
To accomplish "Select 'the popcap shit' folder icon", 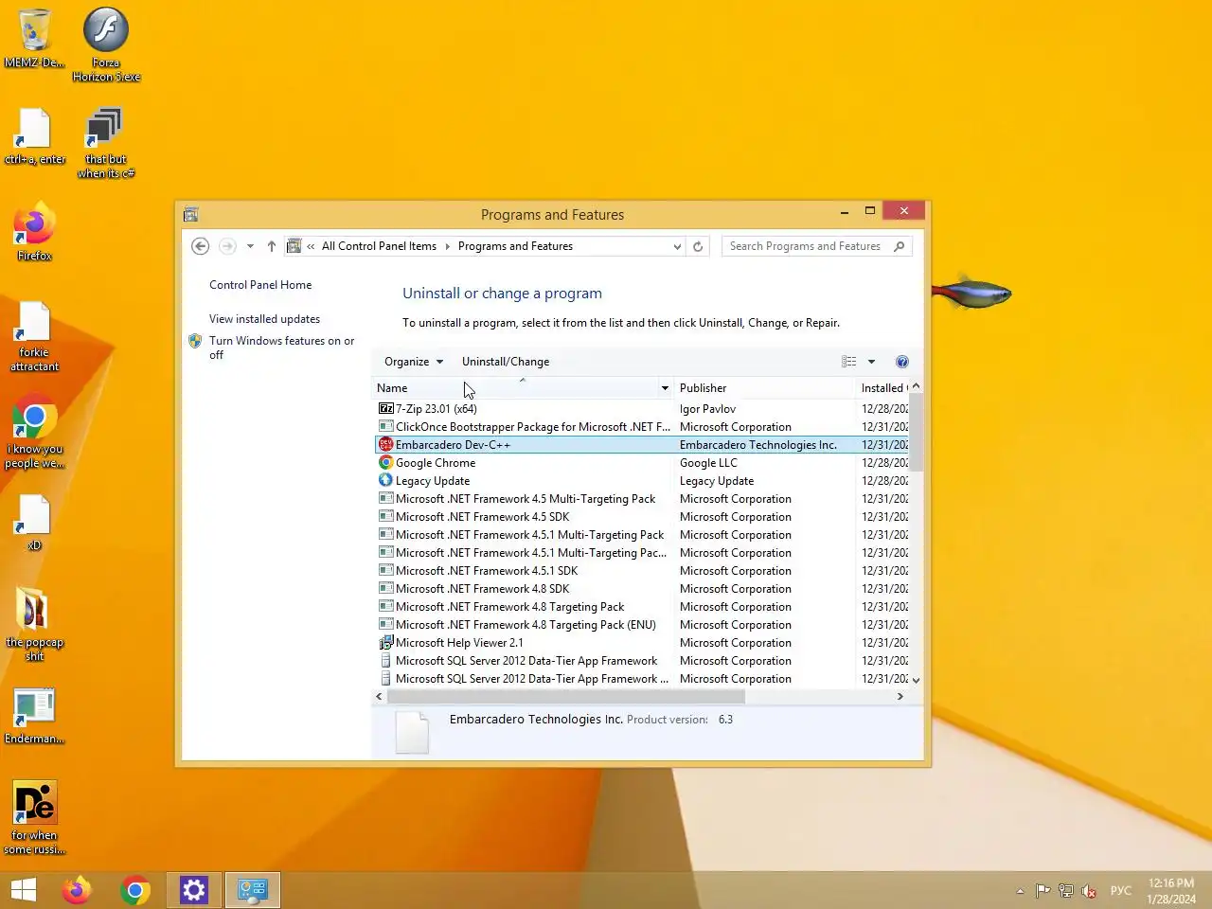I will point(34,625).
